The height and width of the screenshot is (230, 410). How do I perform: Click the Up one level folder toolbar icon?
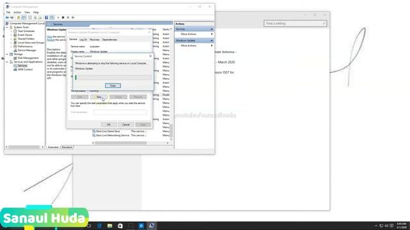coord(19,17)
